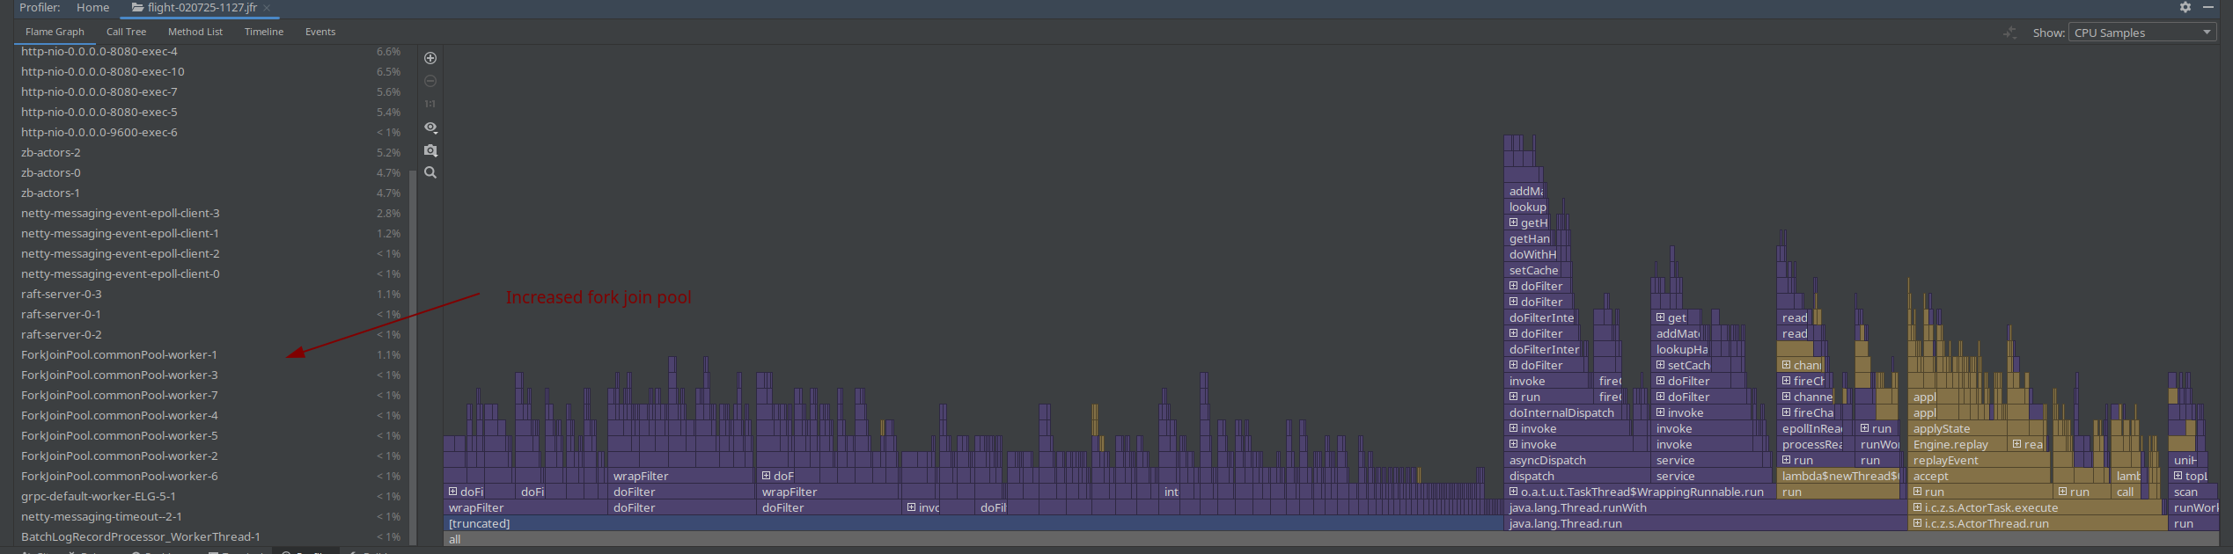Select netty-messaging-event-epoll-client-1 thread
2233x554 pixels.
pyautogui.click(x=211, y=233)
